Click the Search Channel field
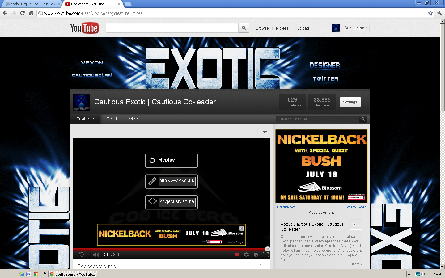 318,119
